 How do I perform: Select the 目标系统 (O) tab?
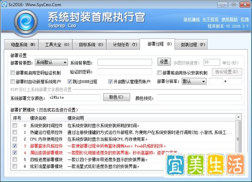[x=89, y=45]
